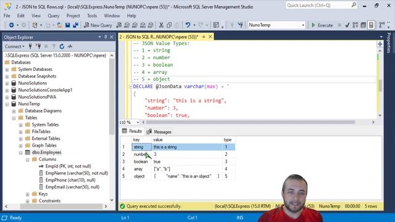Viewport: 395px width, 222px height.
Task: Click the Database Engine Query icon
Action: [x=119, y=25]
